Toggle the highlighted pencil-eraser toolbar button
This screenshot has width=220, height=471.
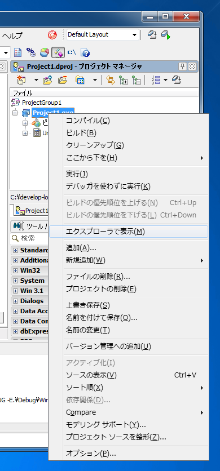pyautogui.click(x=58, y=52)
